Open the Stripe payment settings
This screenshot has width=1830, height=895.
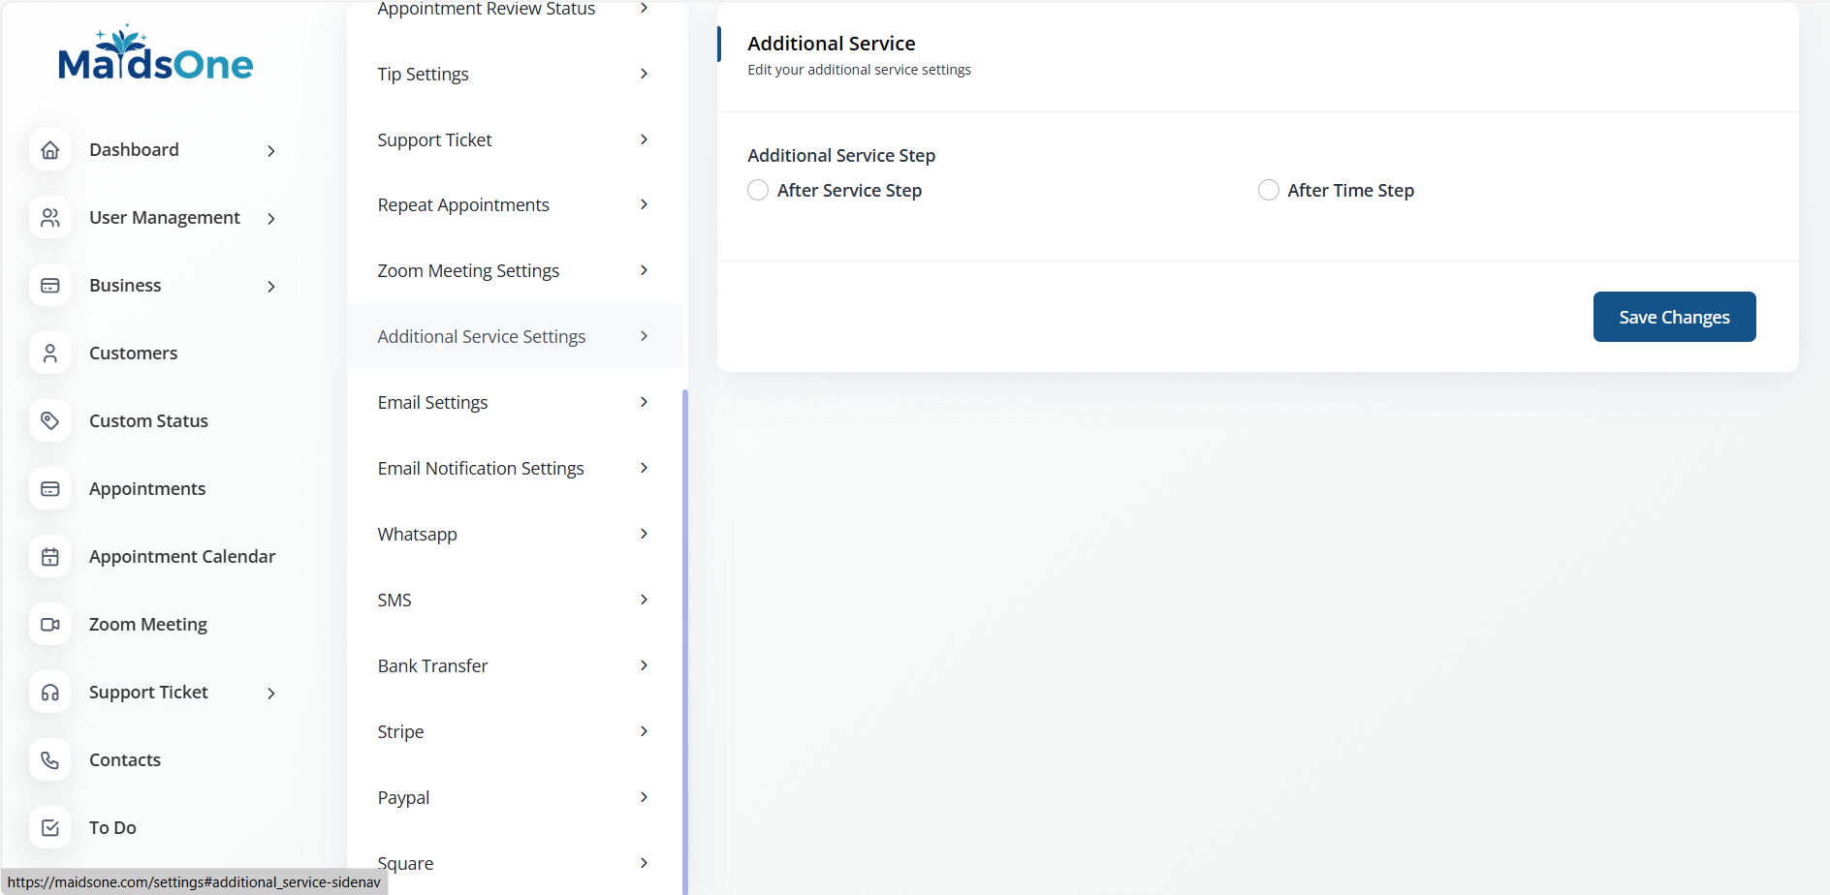(401, 732)
